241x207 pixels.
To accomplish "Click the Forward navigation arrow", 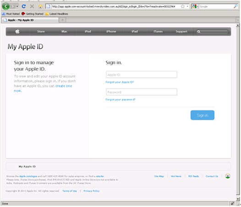I will click(x=13, y=6).
